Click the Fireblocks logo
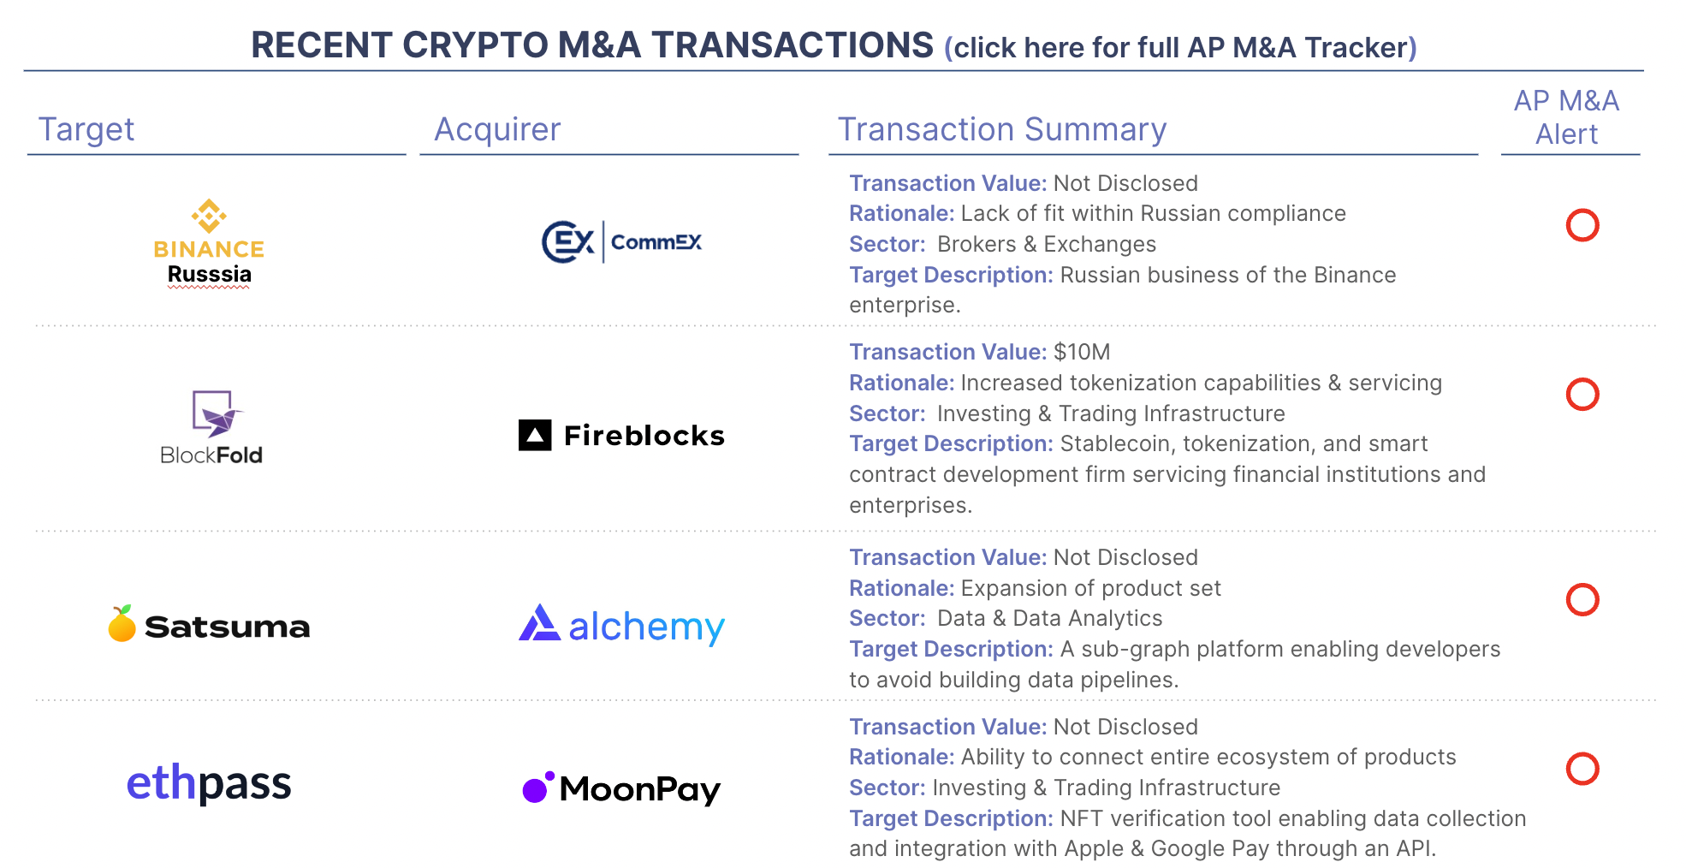Image resolution: width=1686 pixels, height=868 pixels. pyautogui.click(x=621, y=436)
